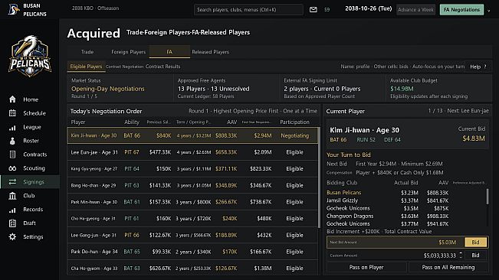Sort by the Ability column header
Image resolution: width=499 pixels, height=280 pixels.
[x=132, y=122]
